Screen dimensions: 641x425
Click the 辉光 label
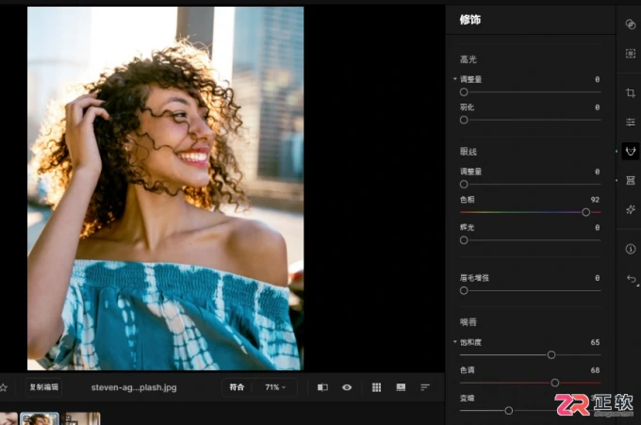click(467, 227)
